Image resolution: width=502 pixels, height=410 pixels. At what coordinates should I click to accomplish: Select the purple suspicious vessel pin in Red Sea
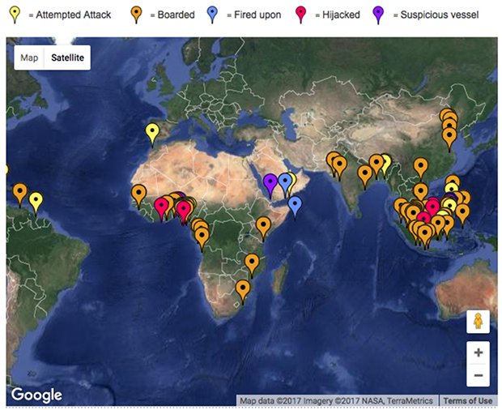[270, 185]
